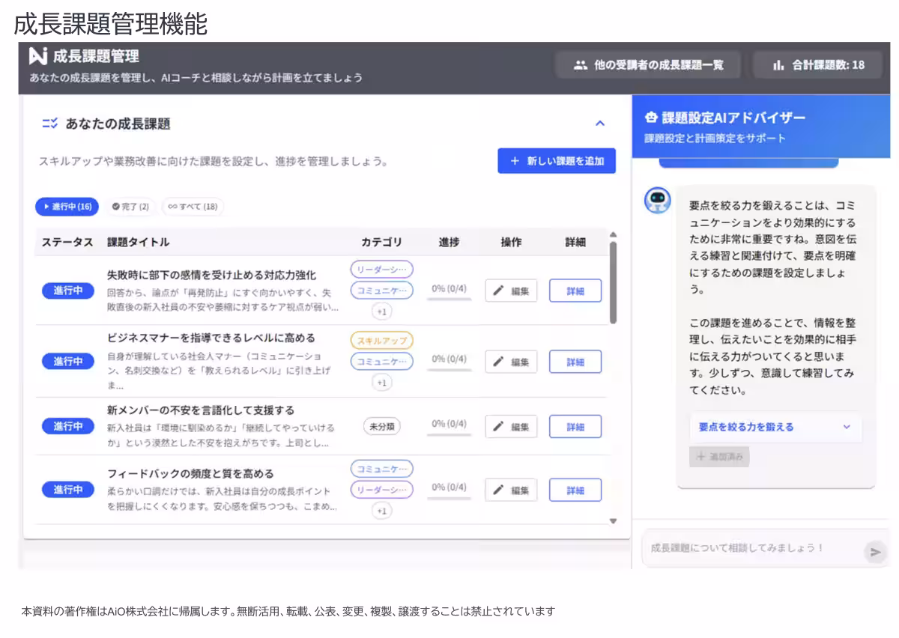Click the 追加済み button
The height and width of the screenshot is (638, 899).
(719, 457)
